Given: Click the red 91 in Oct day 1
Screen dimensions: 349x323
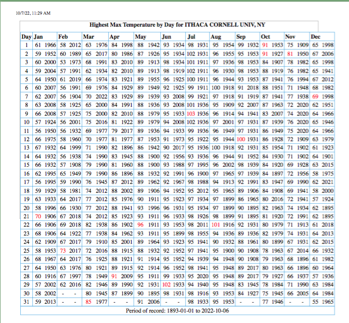Looking at the screenshot, I should [x=265, y=45].
